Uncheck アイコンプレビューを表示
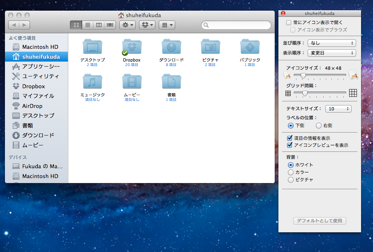This screenshot has height=252, width=373. tap(290, 145)
